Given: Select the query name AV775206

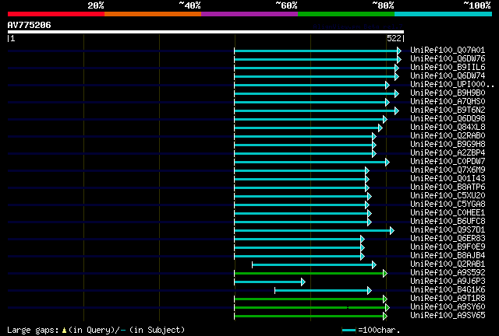Looking at the screenshot, I should pos(30,25).
